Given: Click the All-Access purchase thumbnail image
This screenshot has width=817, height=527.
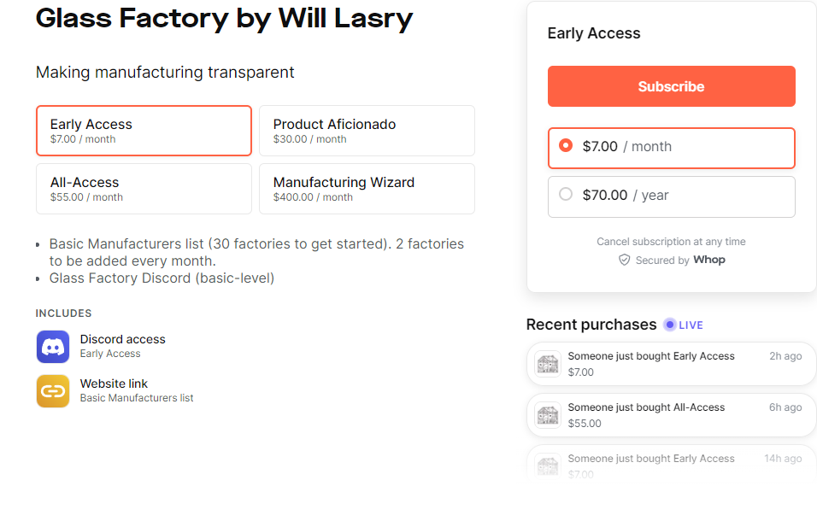Looking at the screenshot, I should click(547, 414).
